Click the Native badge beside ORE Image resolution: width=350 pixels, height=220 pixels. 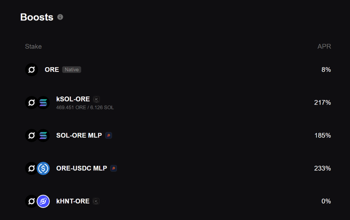[72, 70]
